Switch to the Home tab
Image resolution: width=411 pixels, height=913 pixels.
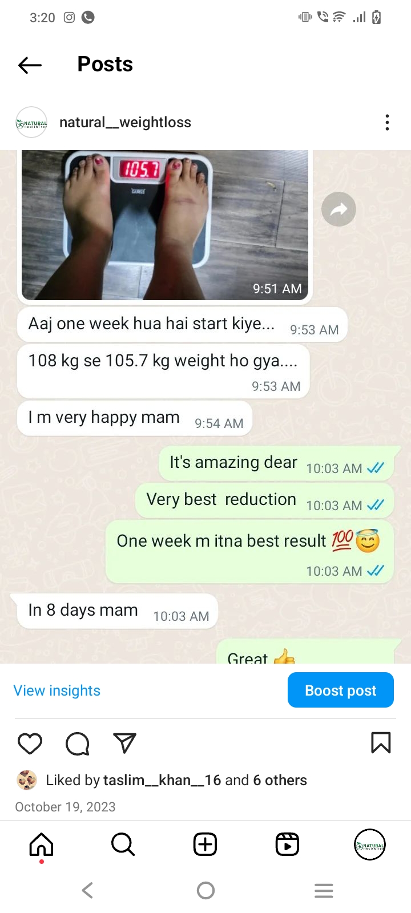[x=41, y=845]
